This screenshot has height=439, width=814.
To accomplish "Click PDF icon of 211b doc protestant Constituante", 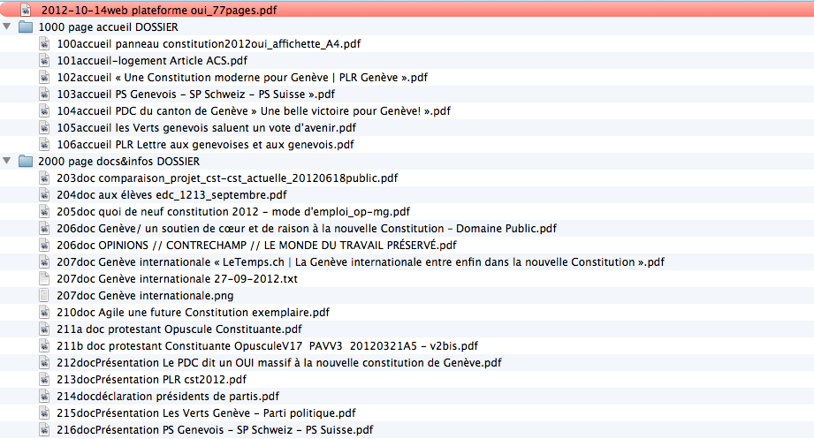I will pos(45,345).
